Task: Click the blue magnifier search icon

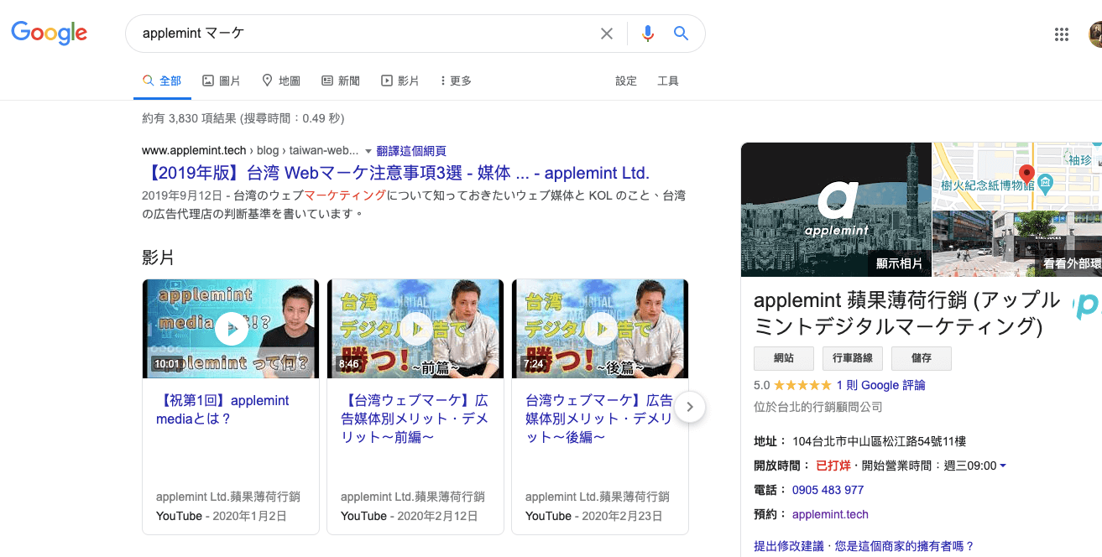Action: 681,34
